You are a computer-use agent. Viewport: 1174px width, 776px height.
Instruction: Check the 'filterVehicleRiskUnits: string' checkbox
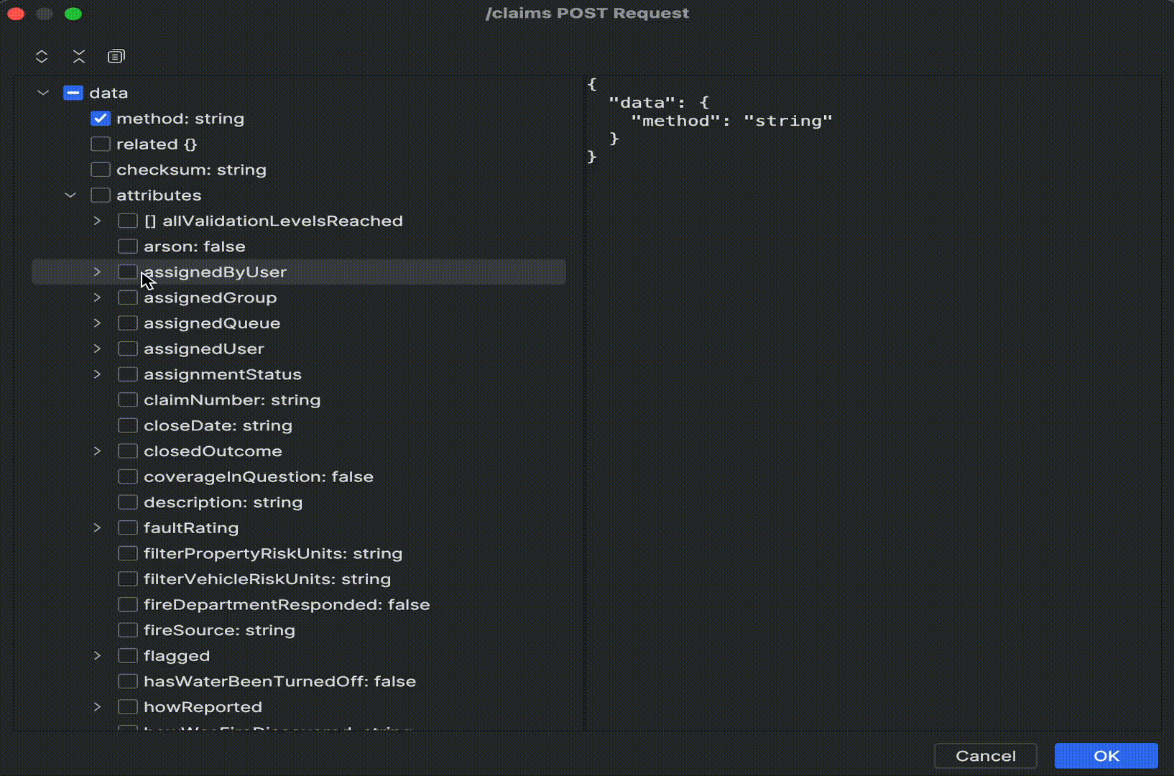(128, 579)
